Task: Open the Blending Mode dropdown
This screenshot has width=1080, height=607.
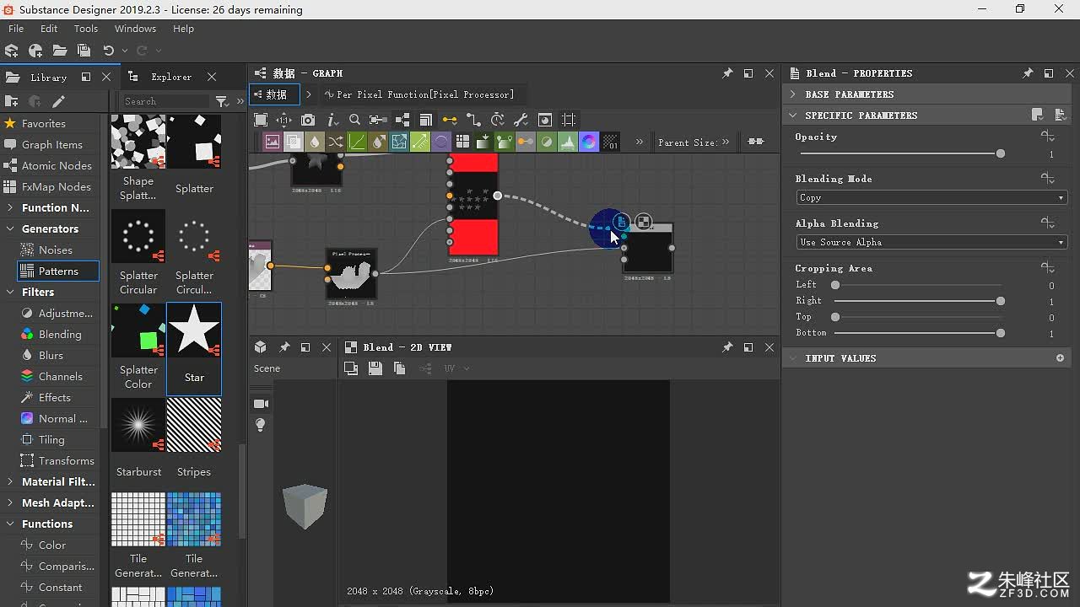Action: tap(931, 197)
